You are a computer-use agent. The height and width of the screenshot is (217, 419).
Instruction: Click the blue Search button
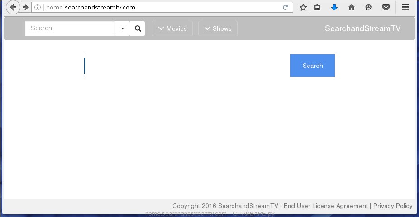coord(313,66)
